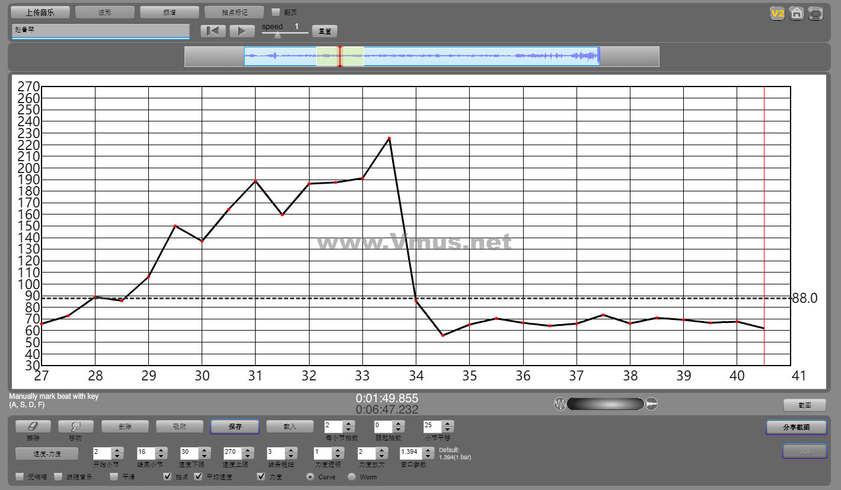Decrease the 速度上限 value by one
841x490 pixels.
tap(248, 456)
